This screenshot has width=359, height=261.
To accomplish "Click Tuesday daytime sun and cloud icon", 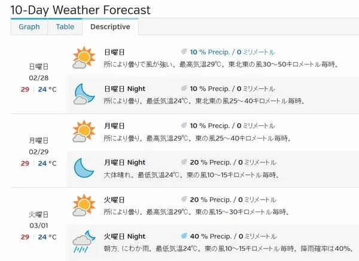I will (84, 205).
